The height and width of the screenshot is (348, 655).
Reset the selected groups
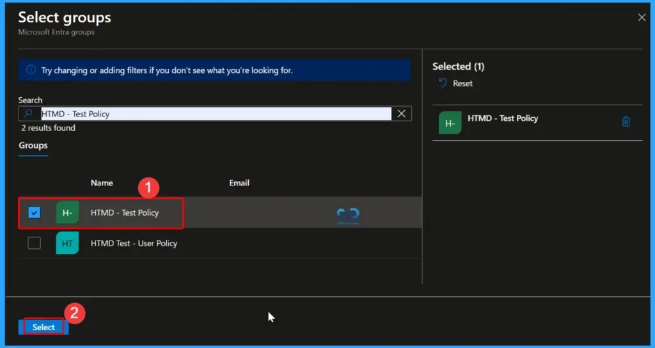pyautogui.click(x=455, y=83)
